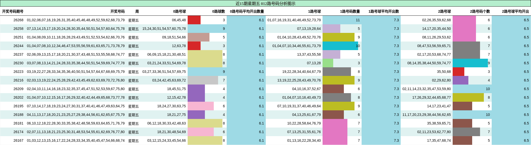Select the 2路号球 column header
Viewport: 531px width, 145px height.
pos(445,11)
